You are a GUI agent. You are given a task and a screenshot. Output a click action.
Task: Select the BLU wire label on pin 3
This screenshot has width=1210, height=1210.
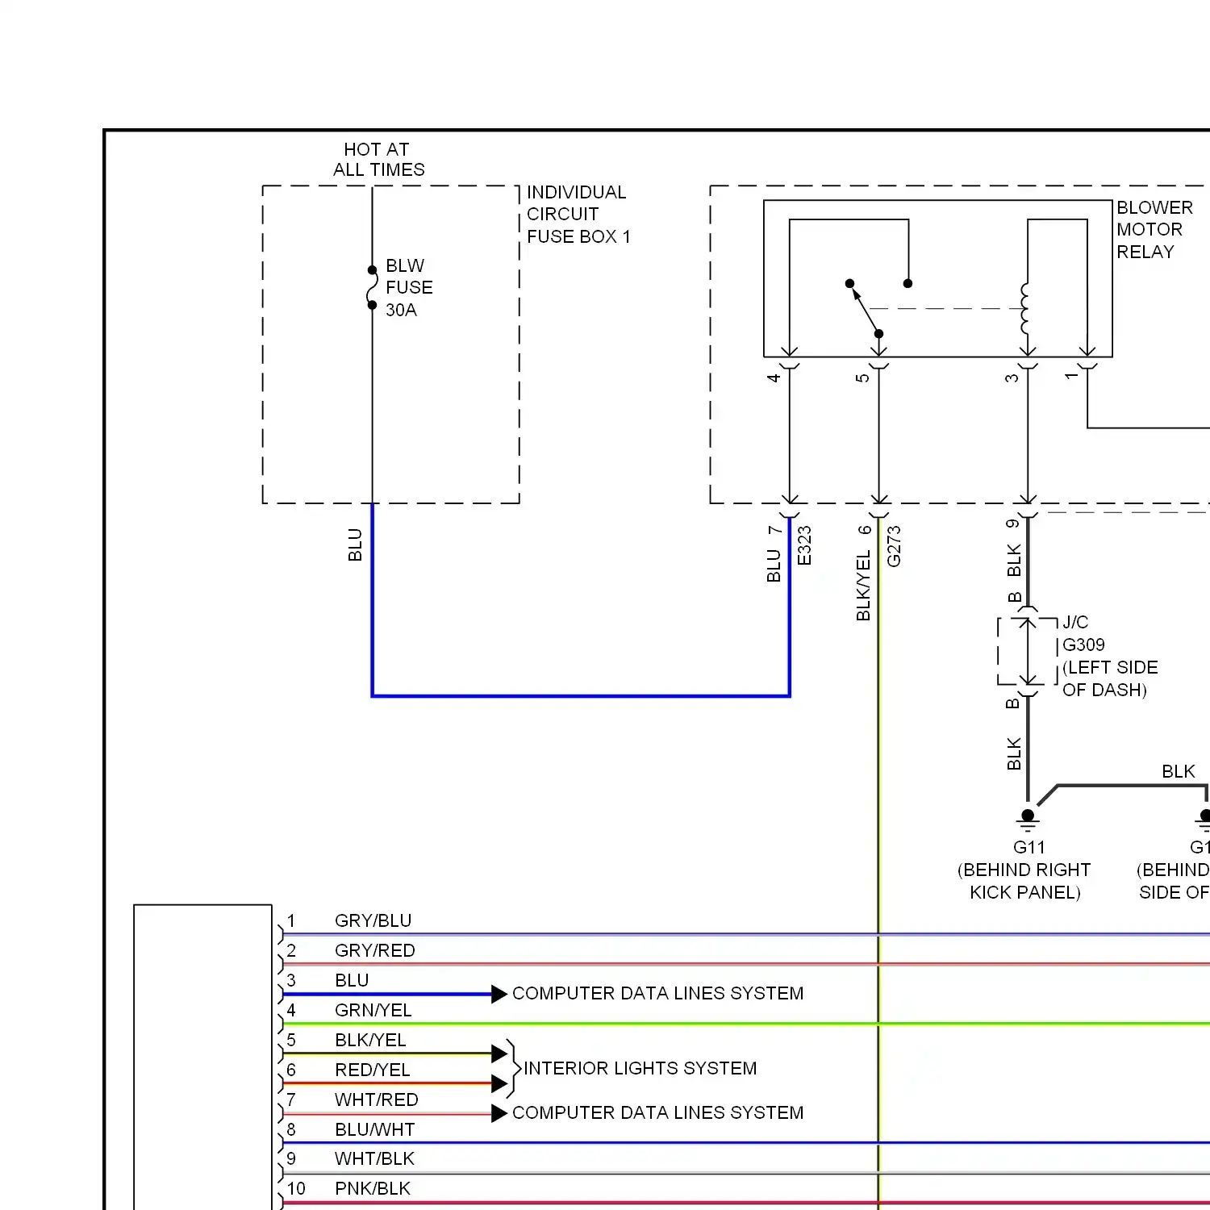(352, 980)
